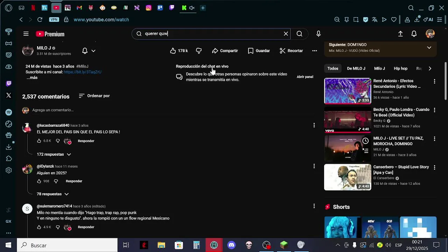448x252 pixels.
Task: Toggle the VPN badge in address bar
Action: coord(54,20)
